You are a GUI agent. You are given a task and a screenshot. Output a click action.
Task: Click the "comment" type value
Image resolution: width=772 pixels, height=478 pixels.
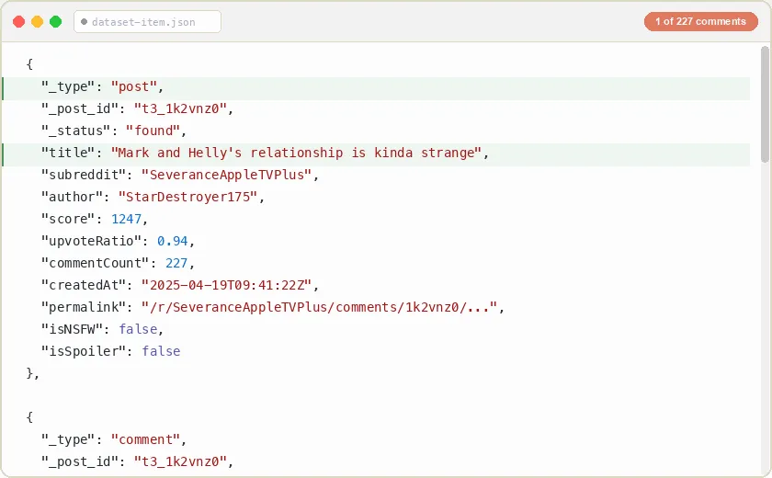coord(145,439)
